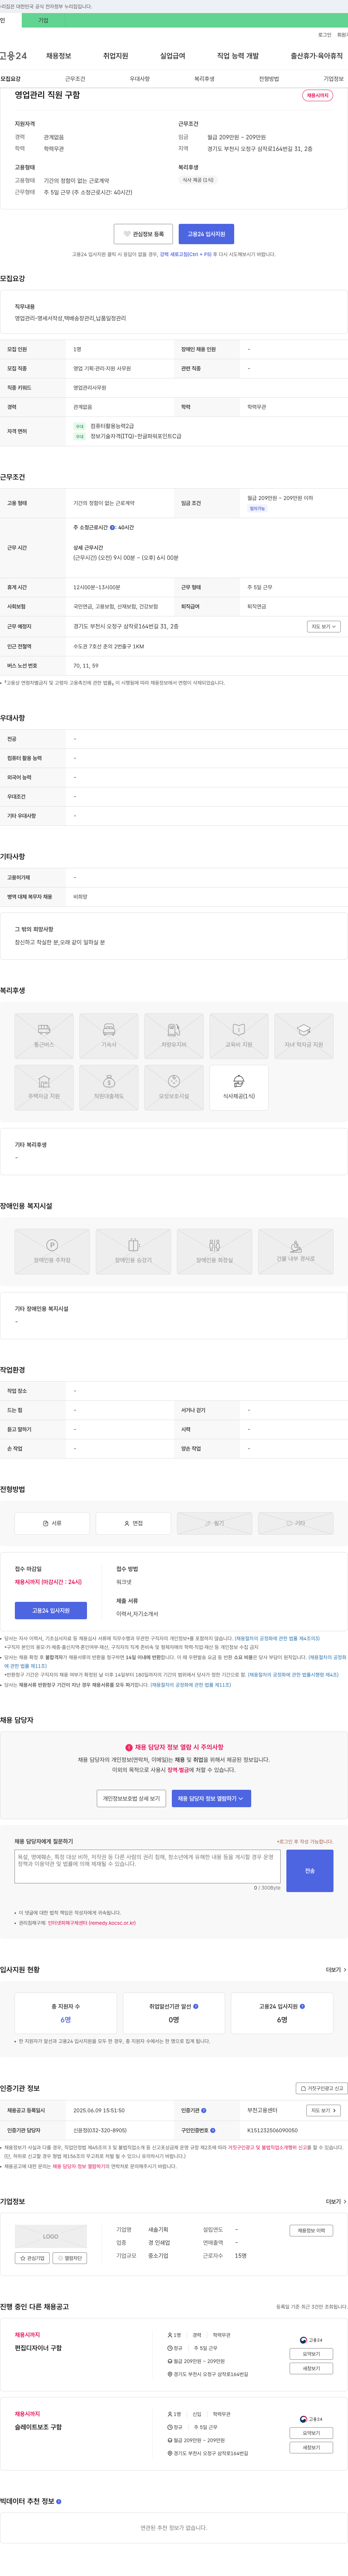Open the 실업급여 menu

point(173,56)
